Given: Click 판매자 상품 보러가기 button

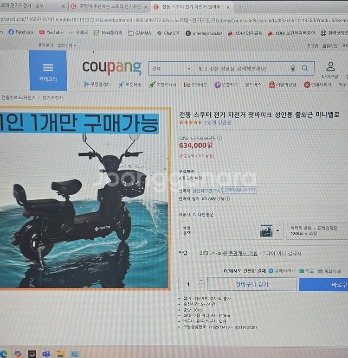Looking at the screenshot, I should click(239, 190).
